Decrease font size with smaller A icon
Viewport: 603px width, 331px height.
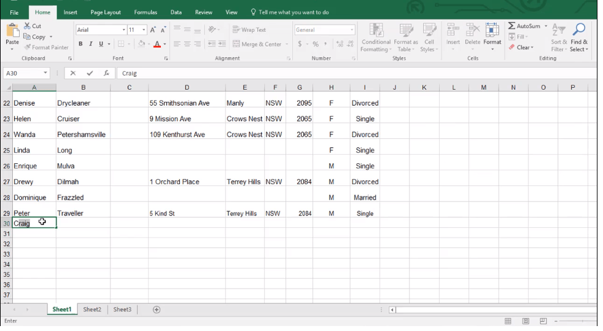pyautogui.click(x=163, y=29)
